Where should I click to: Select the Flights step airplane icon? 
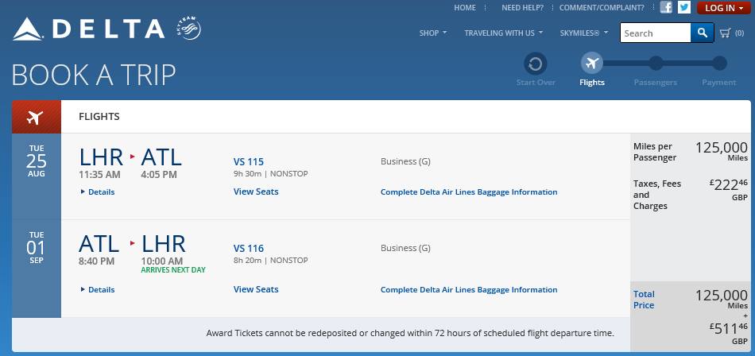[x=592, y=64]
